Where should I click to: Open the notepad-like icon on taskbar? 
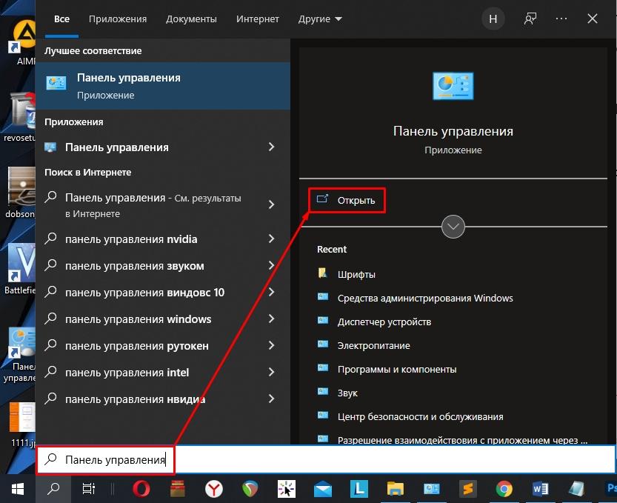point(576,489)
